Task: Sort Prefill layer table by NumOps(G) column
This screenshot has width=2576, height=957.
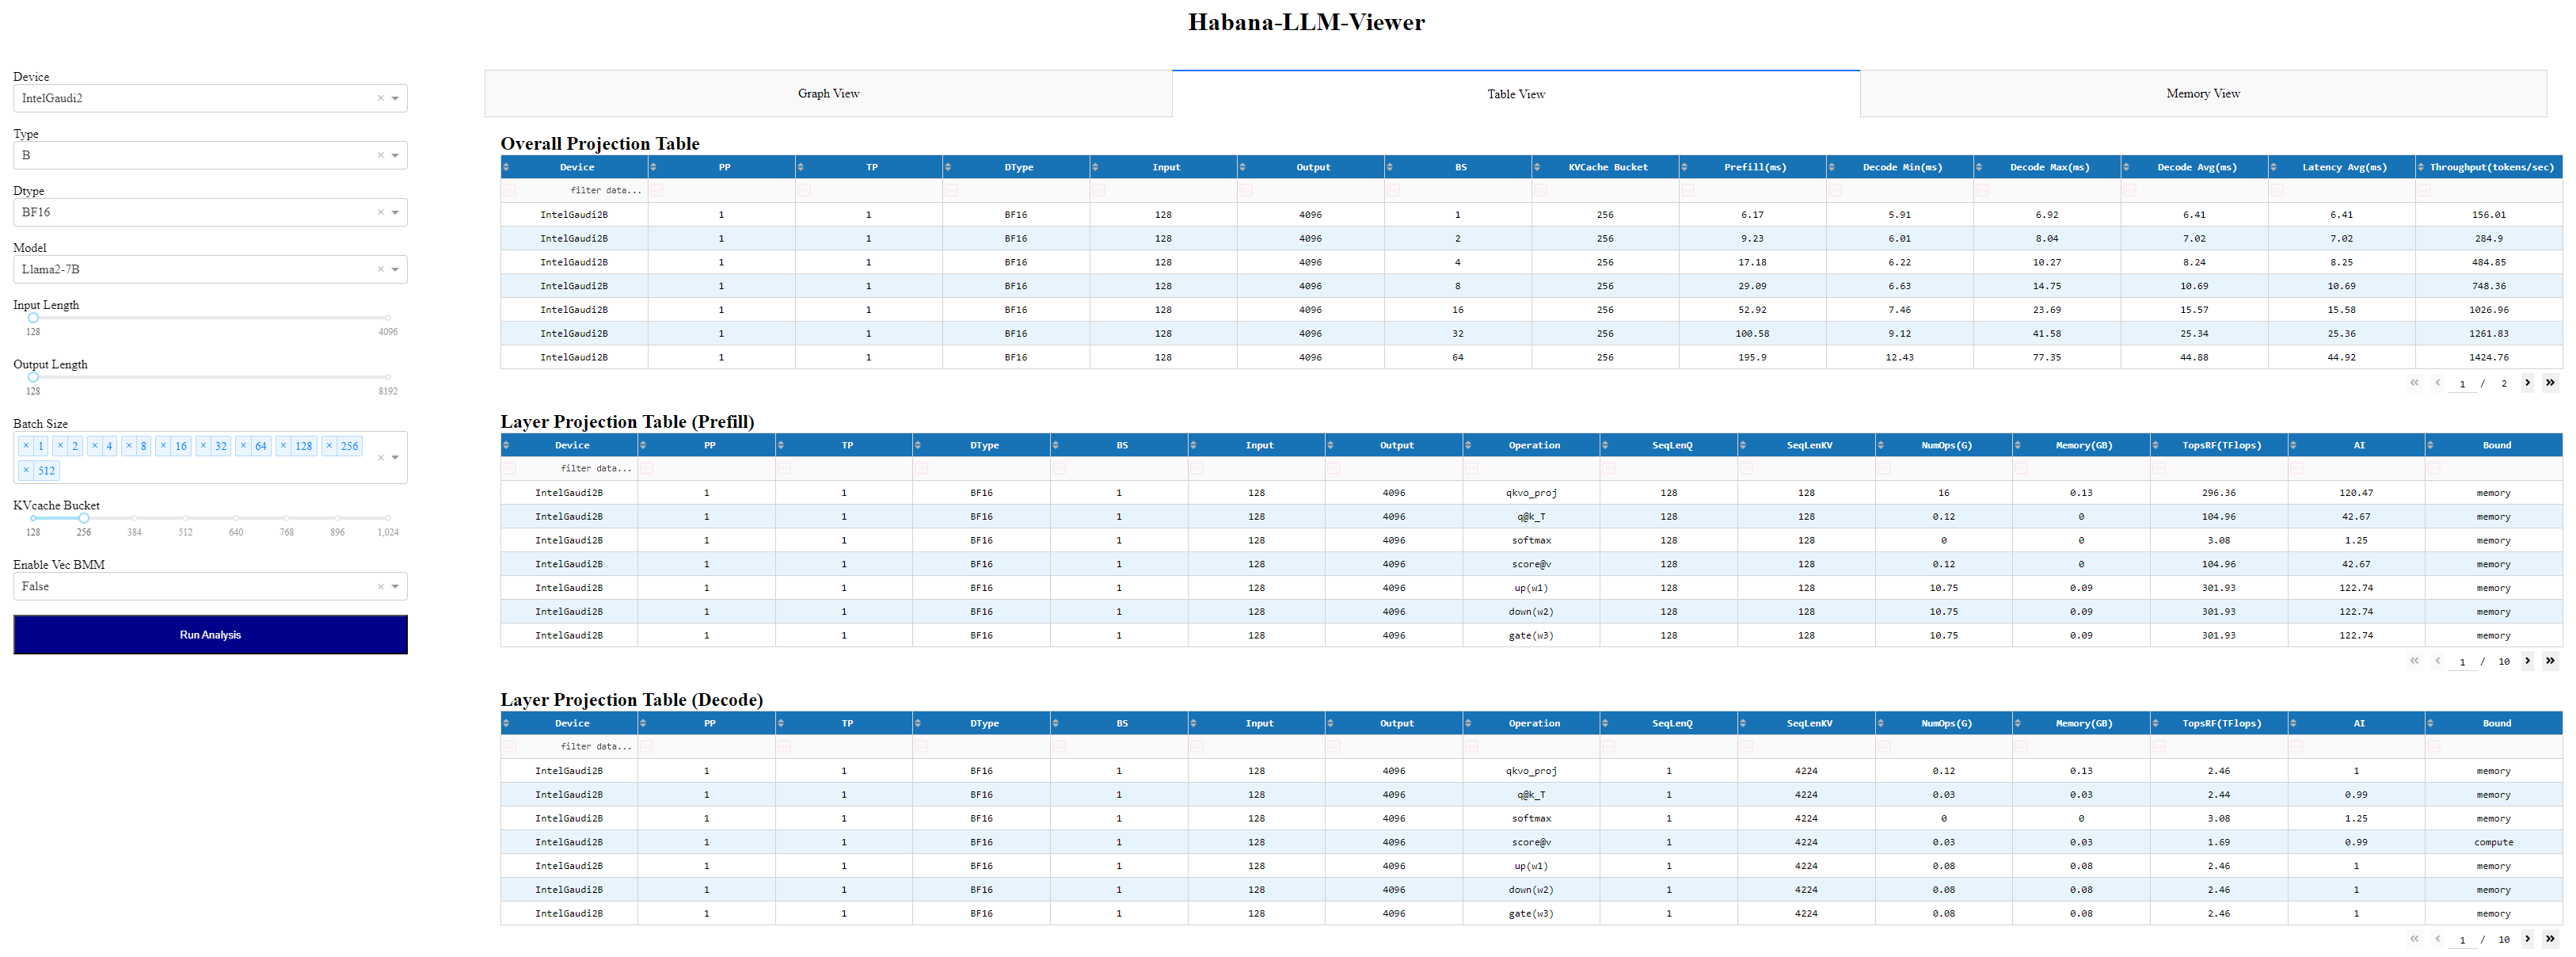Action: 1881,445
